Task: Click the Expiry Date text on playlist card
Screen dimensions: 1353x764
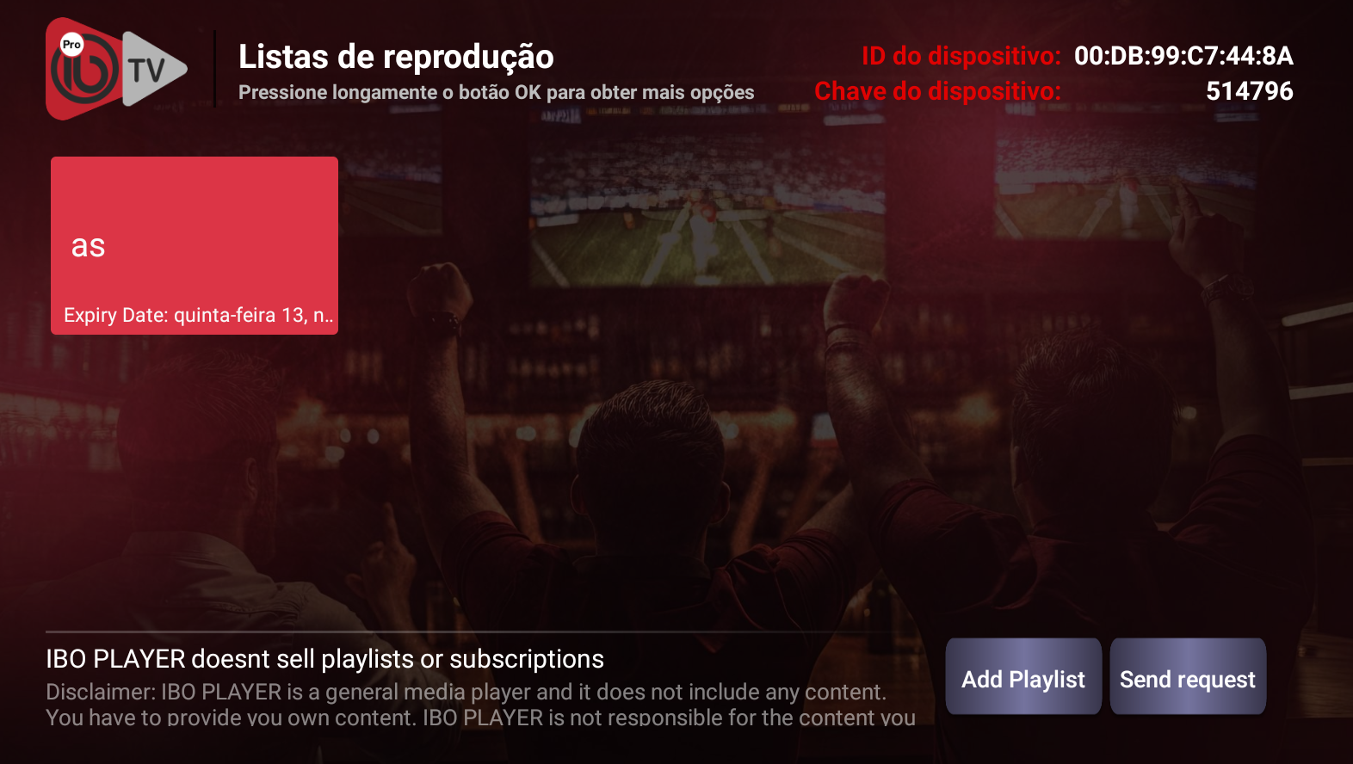Action: tap(199, 316)
